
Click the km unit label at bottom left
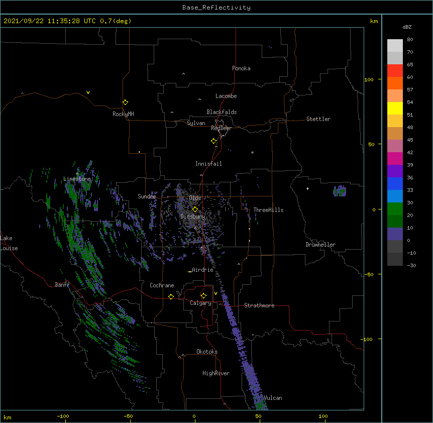[8, 417]
